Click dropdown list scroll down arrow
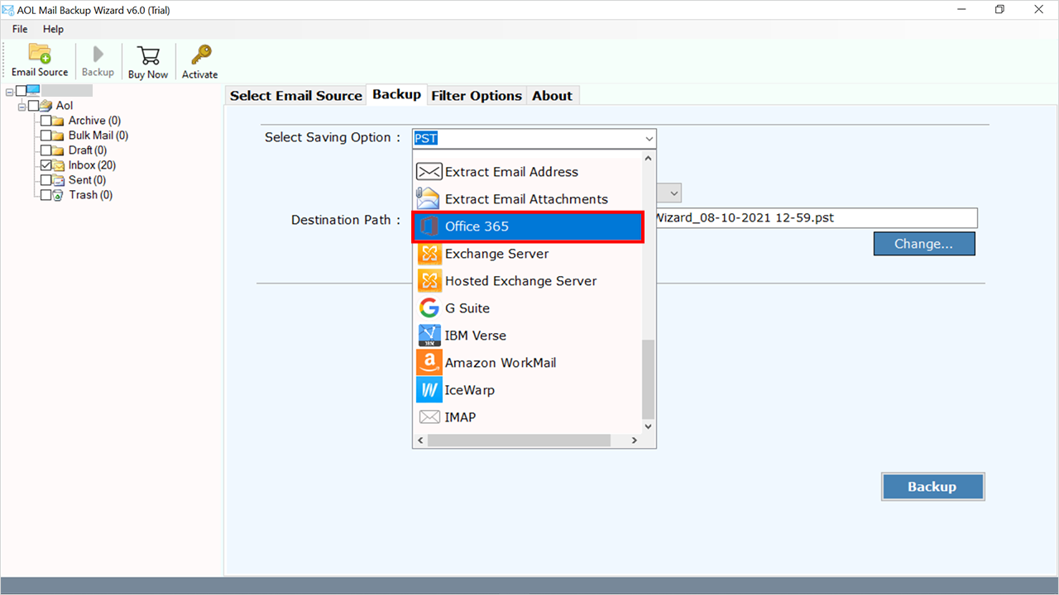This screenshot has width=1059, height=595. 648,426
